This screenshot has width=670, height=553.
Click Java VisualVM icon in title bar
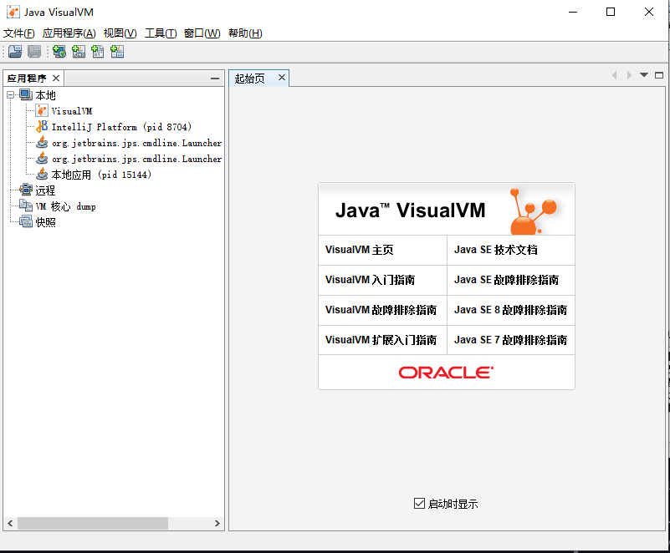point(13,12)
